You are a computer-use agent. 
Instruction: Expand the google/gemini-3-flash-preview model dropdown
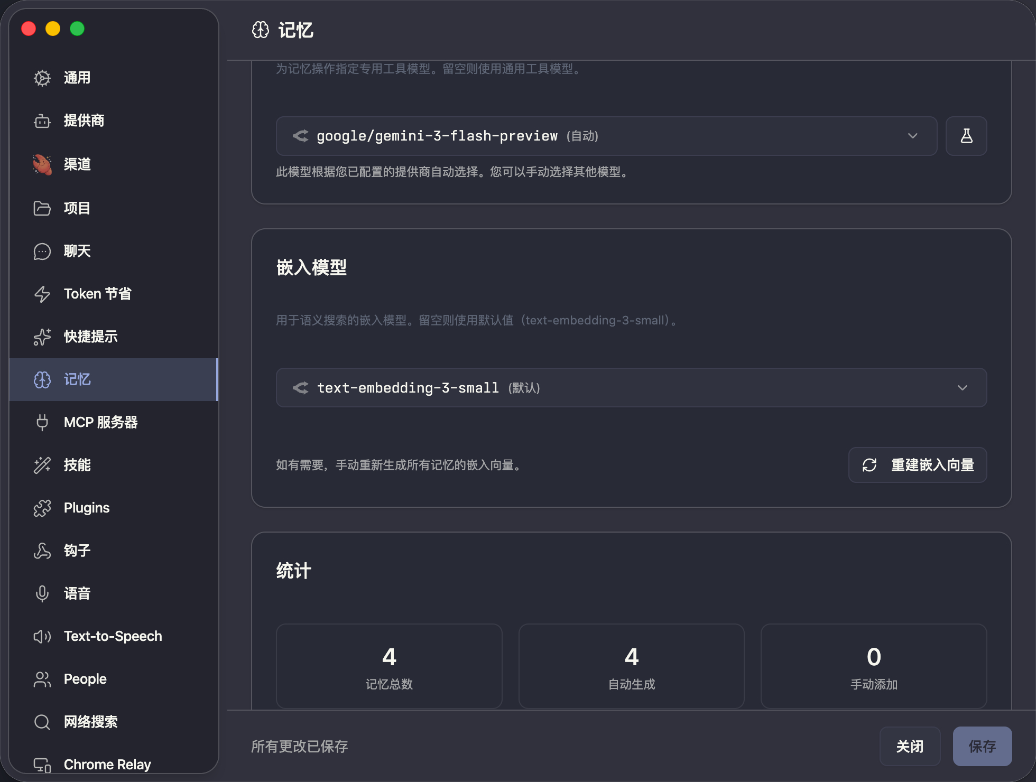(606, 136)
